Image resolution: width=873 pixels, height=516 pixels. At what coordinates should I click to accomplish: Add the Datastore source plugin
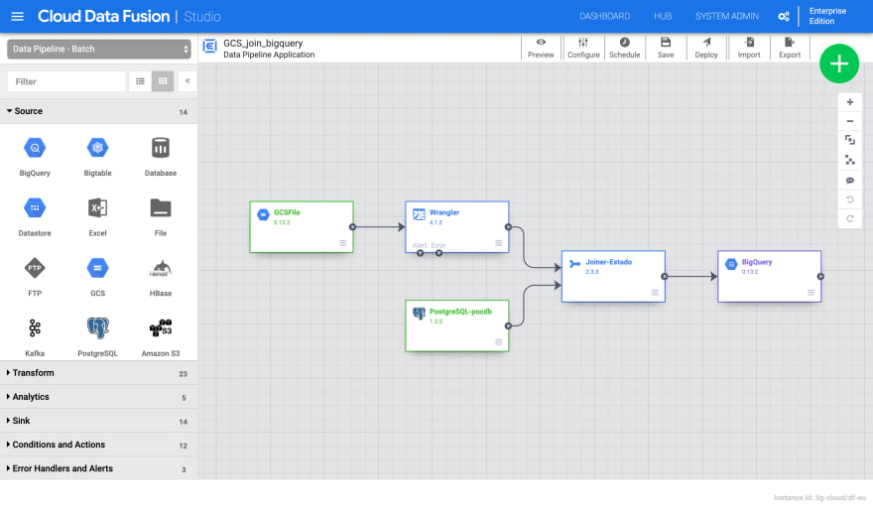point(35,216)
